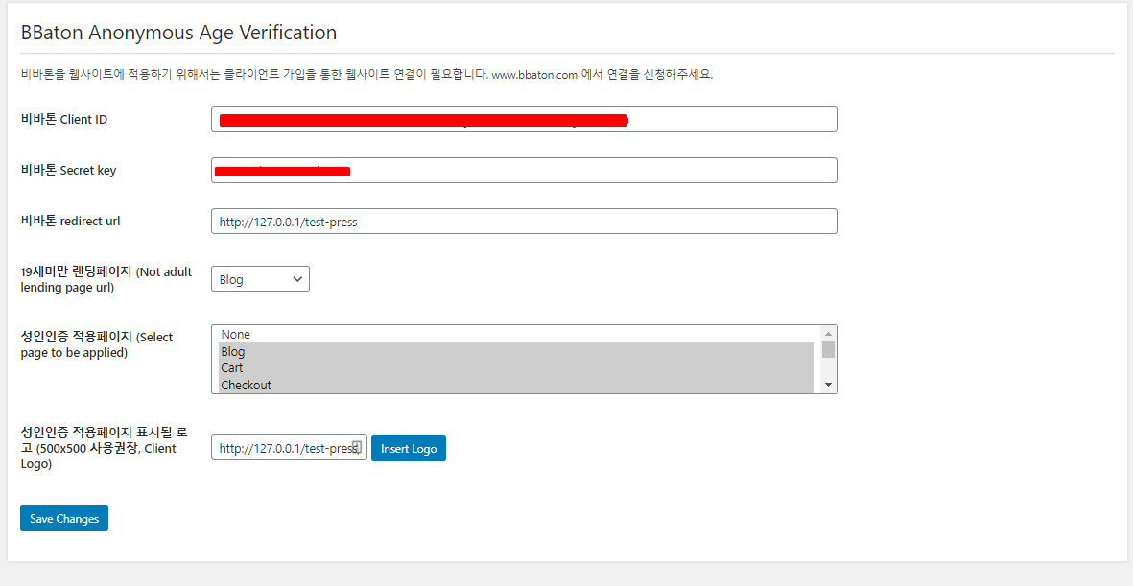Click the small icon inside logo URL field
Screen dimensions: 1133x586
tap(356, 447)
